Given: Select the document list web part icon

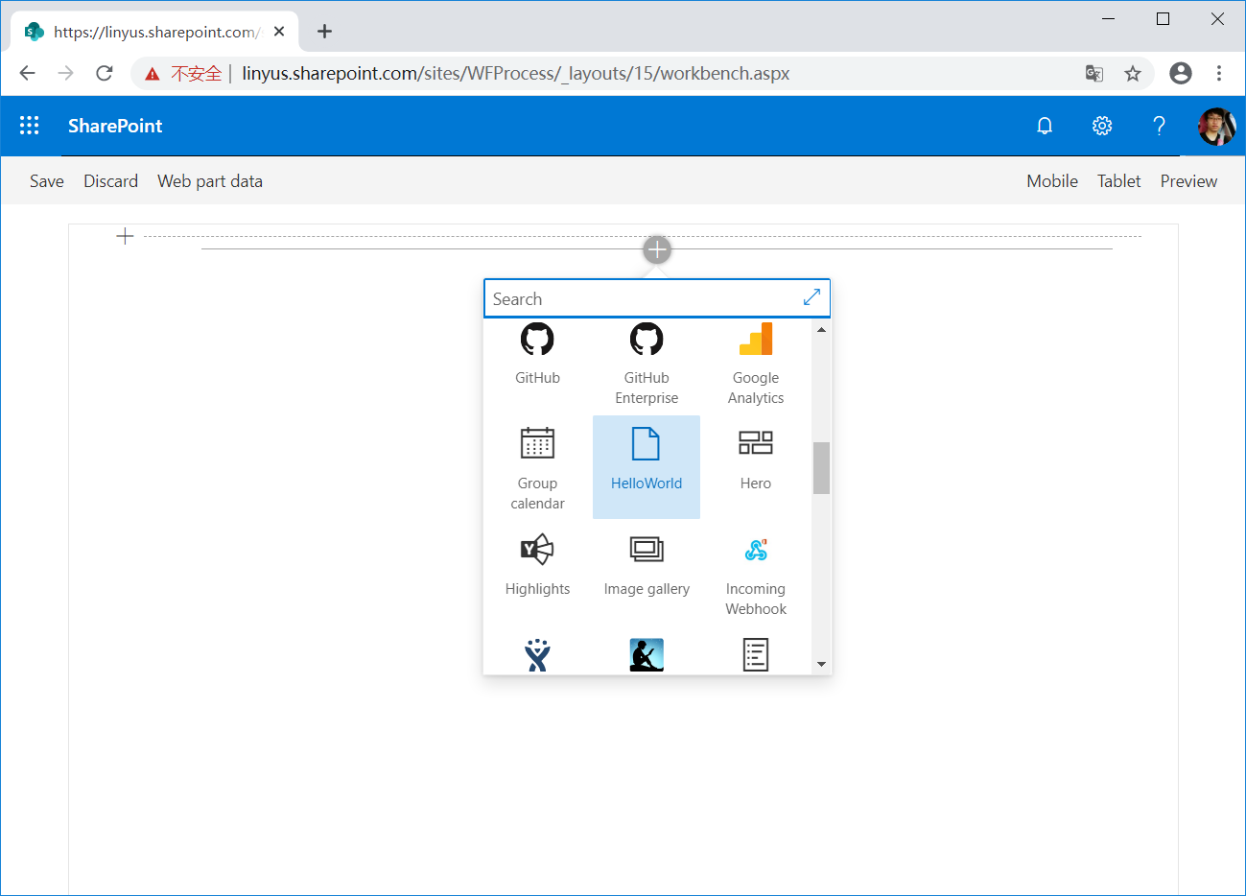Looking at the screenshot, I should point(756,655).
